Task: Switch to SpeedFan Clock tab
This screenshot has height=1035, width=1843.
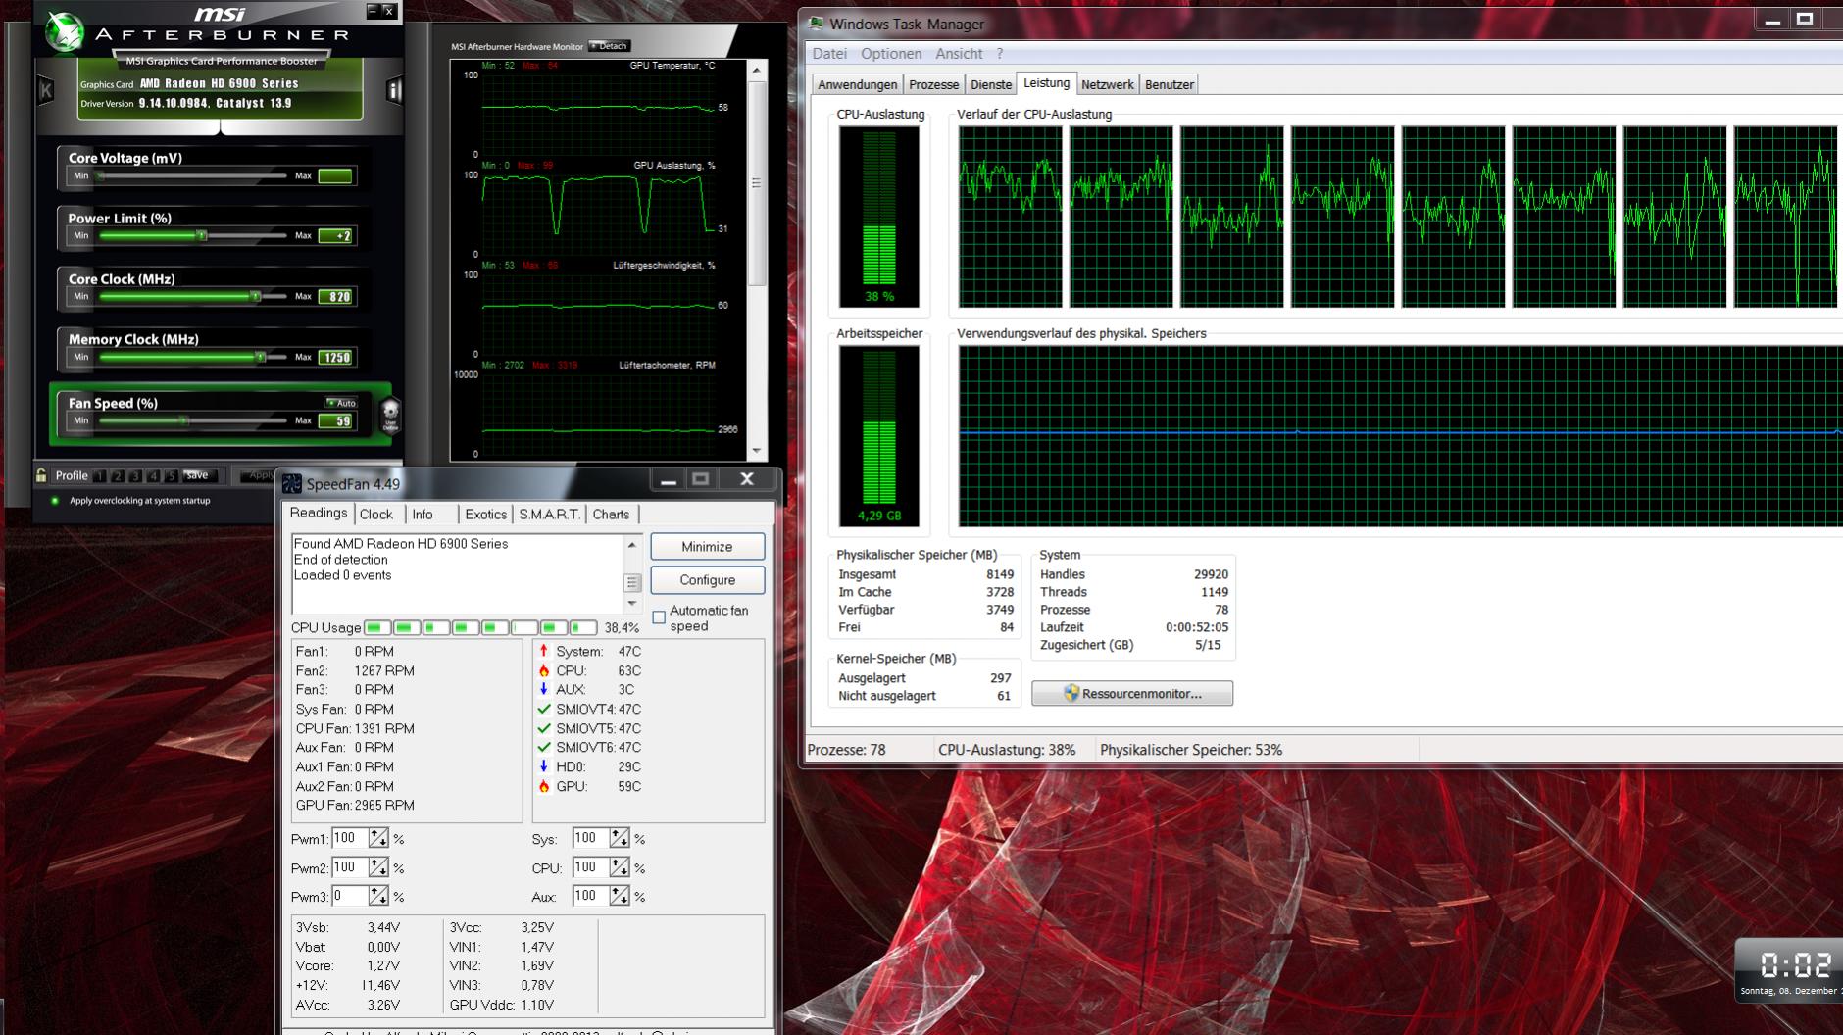Action: tap(376, 515)
